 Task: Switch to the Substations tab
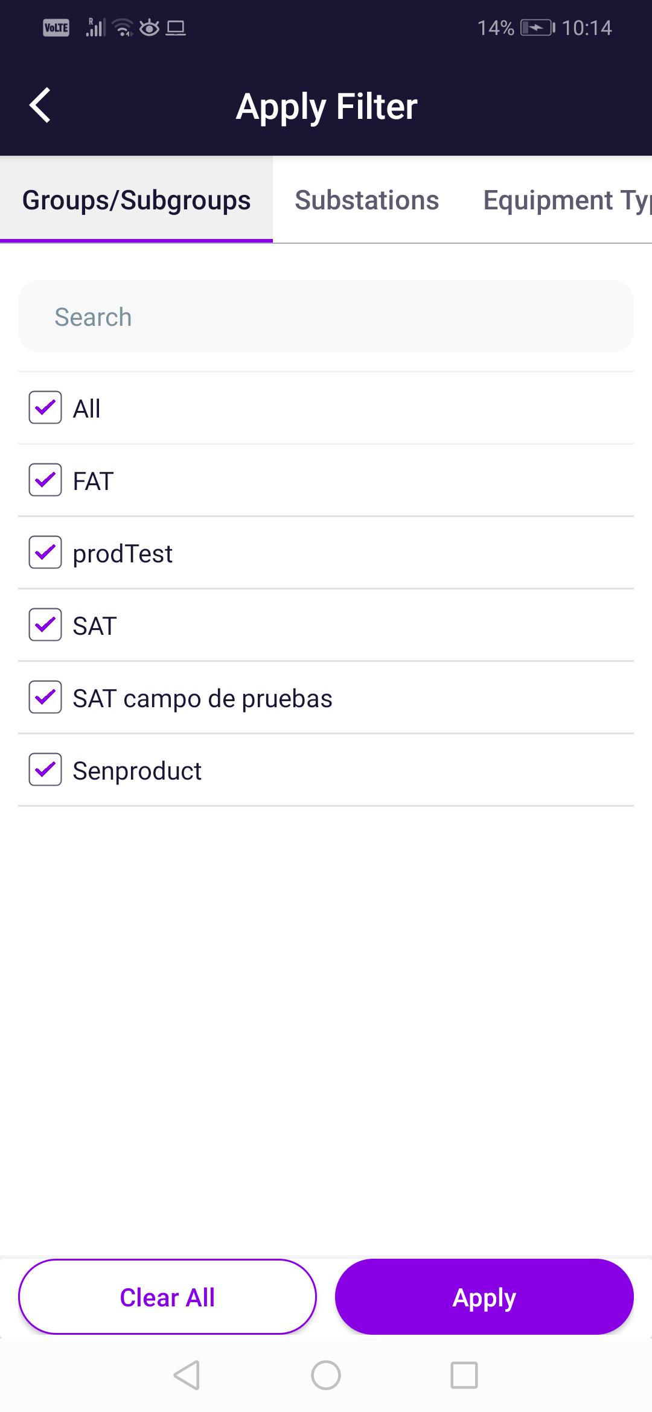(x=367, y=200)
